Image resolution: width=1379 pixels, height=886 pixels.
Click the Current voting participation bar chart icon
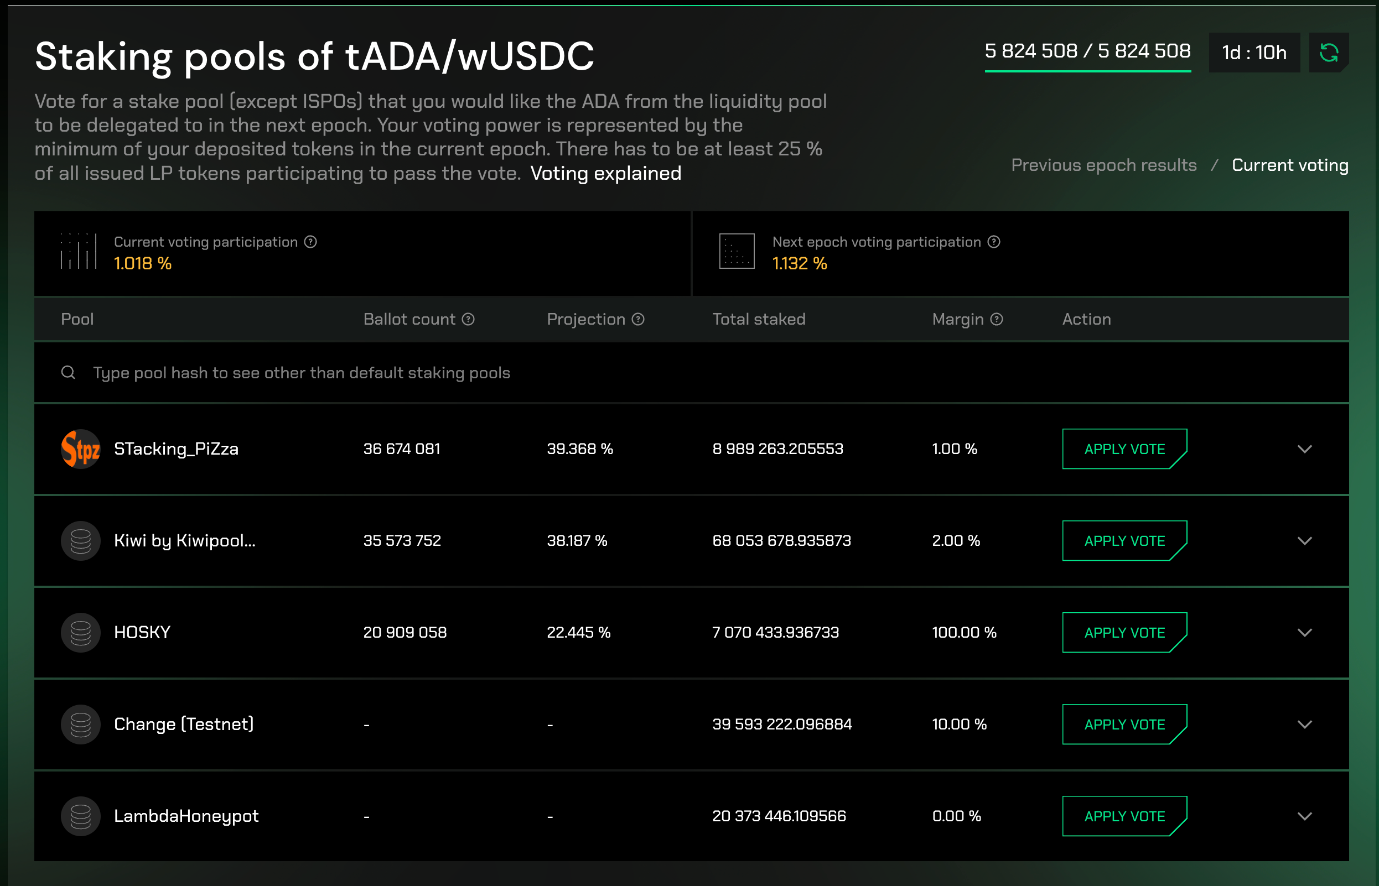click(x=78, y=251)
